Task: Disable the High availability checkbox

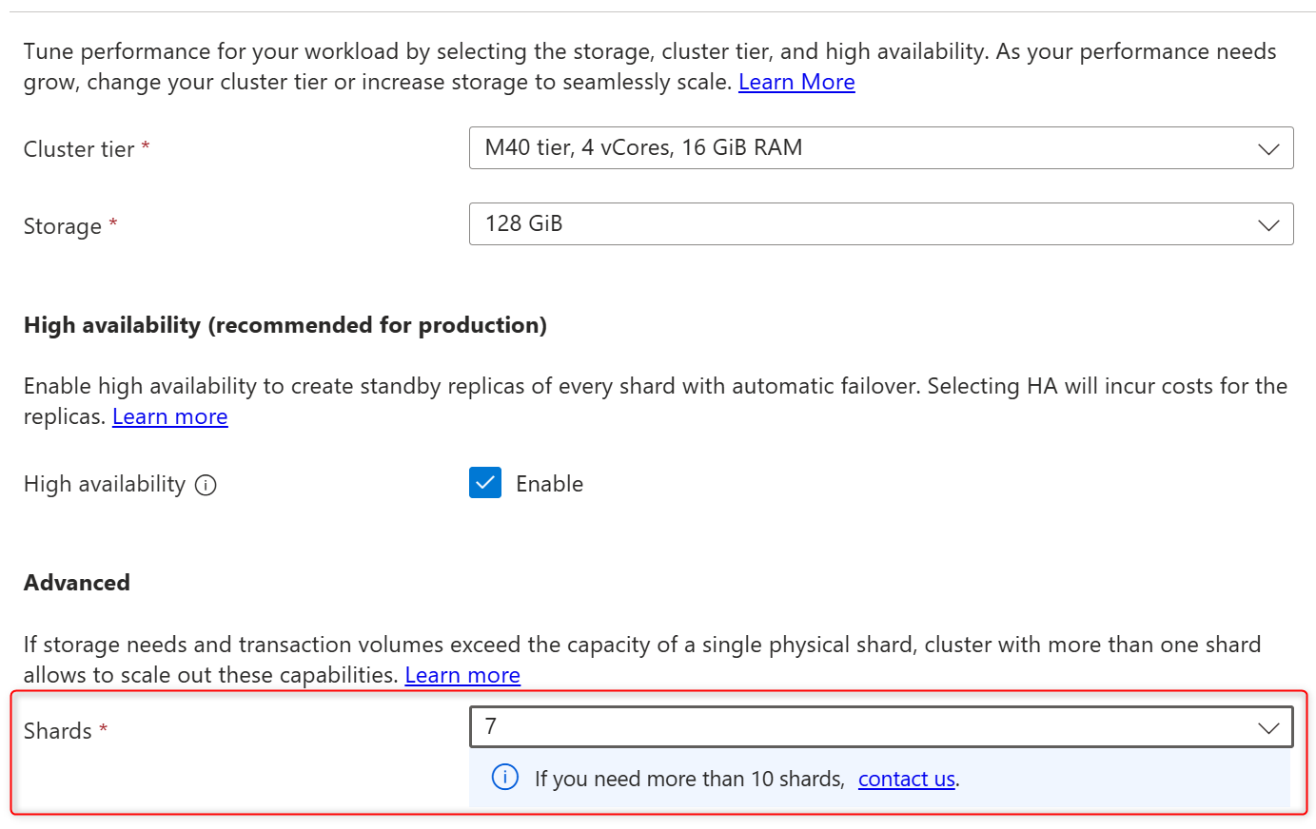Action: pyautogui.click(x=485, y=483)
